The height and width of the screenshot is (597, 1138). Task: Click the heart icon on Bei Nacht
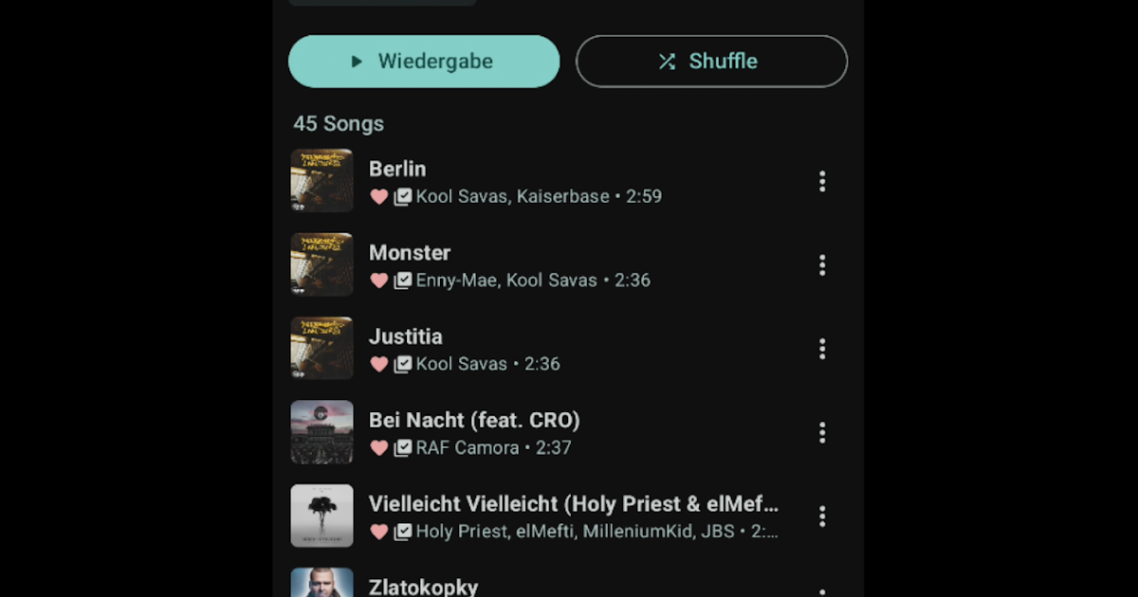tap(378, 448)
